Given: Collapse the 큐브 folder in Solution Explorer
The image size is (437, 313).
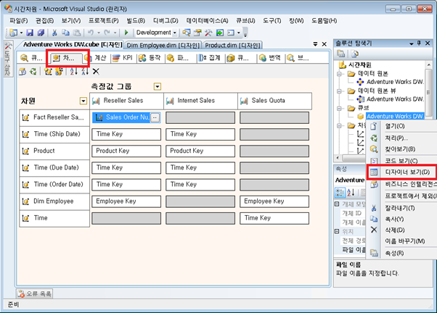Looking at the screenshot, I should tap(339, 108).
